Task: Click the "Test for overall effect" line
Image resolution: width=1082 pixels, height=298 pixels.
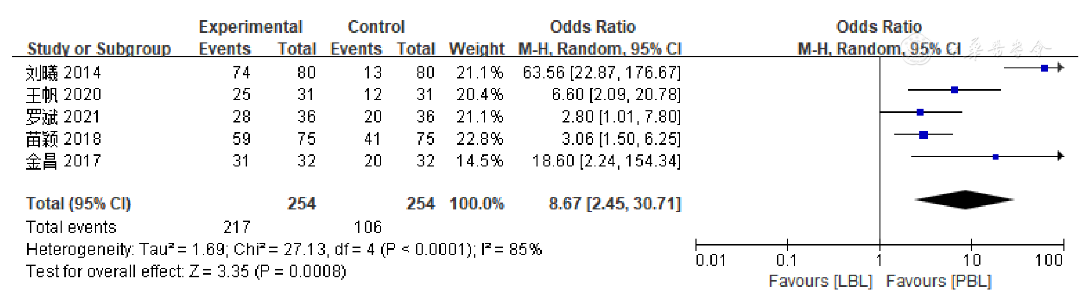Action: [186, 271]
